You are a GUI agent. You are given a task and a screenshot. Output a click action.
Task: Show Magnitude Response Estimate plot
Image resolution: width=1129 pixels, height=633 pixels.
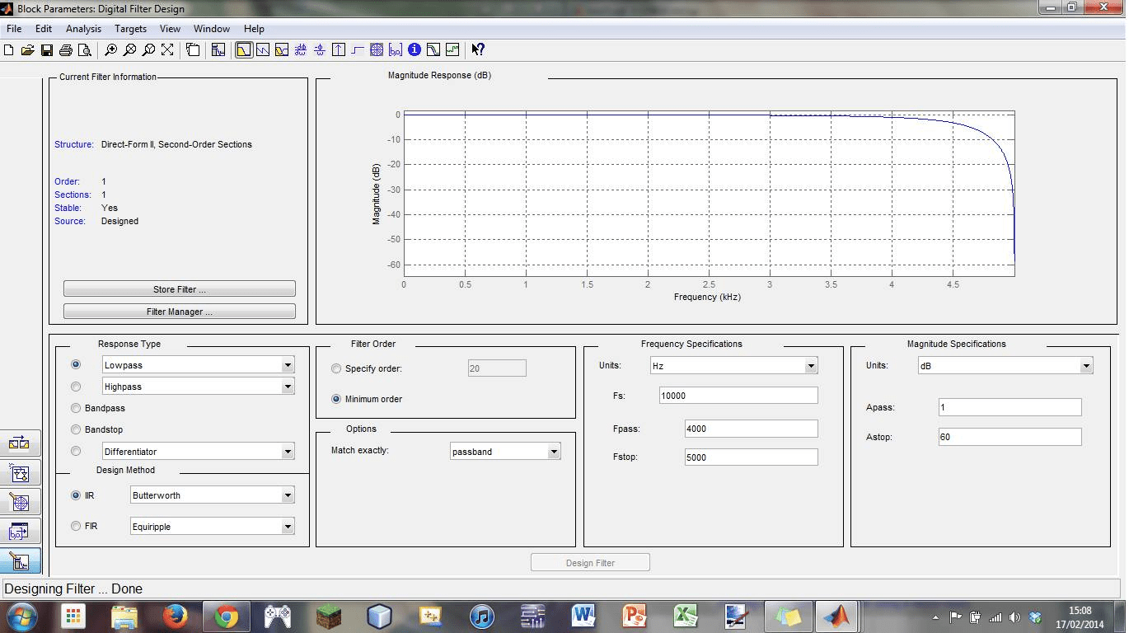coord(433,49)
